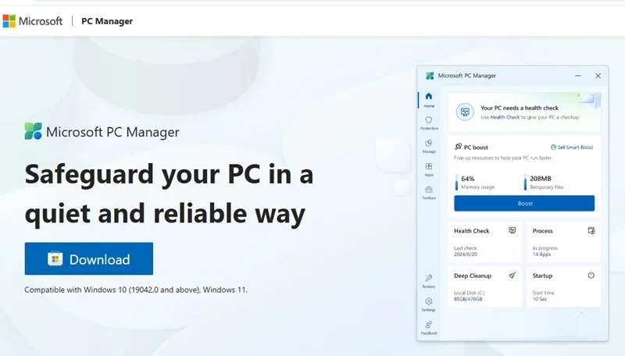Click the blue Download button

click(89, 259)
